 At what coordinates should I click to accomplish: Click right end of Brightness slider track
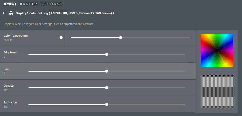[x=184, y=54]
